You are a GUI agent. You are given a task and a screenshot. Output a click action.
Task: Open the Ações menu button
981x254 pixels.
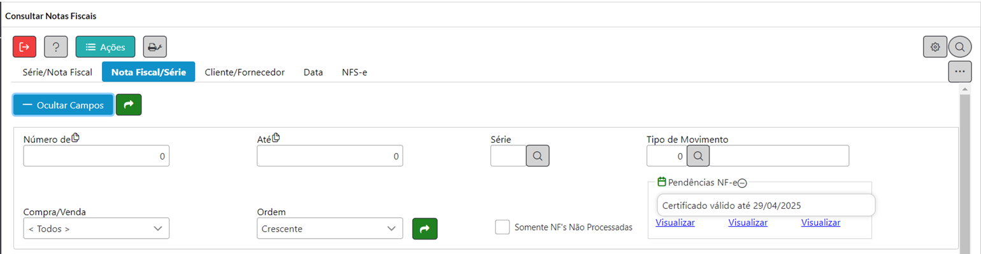click(105, 47)
